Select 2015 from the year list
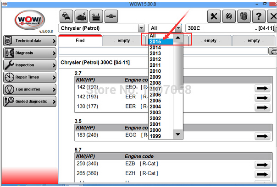277x187 pixels. tap(161, 42)
